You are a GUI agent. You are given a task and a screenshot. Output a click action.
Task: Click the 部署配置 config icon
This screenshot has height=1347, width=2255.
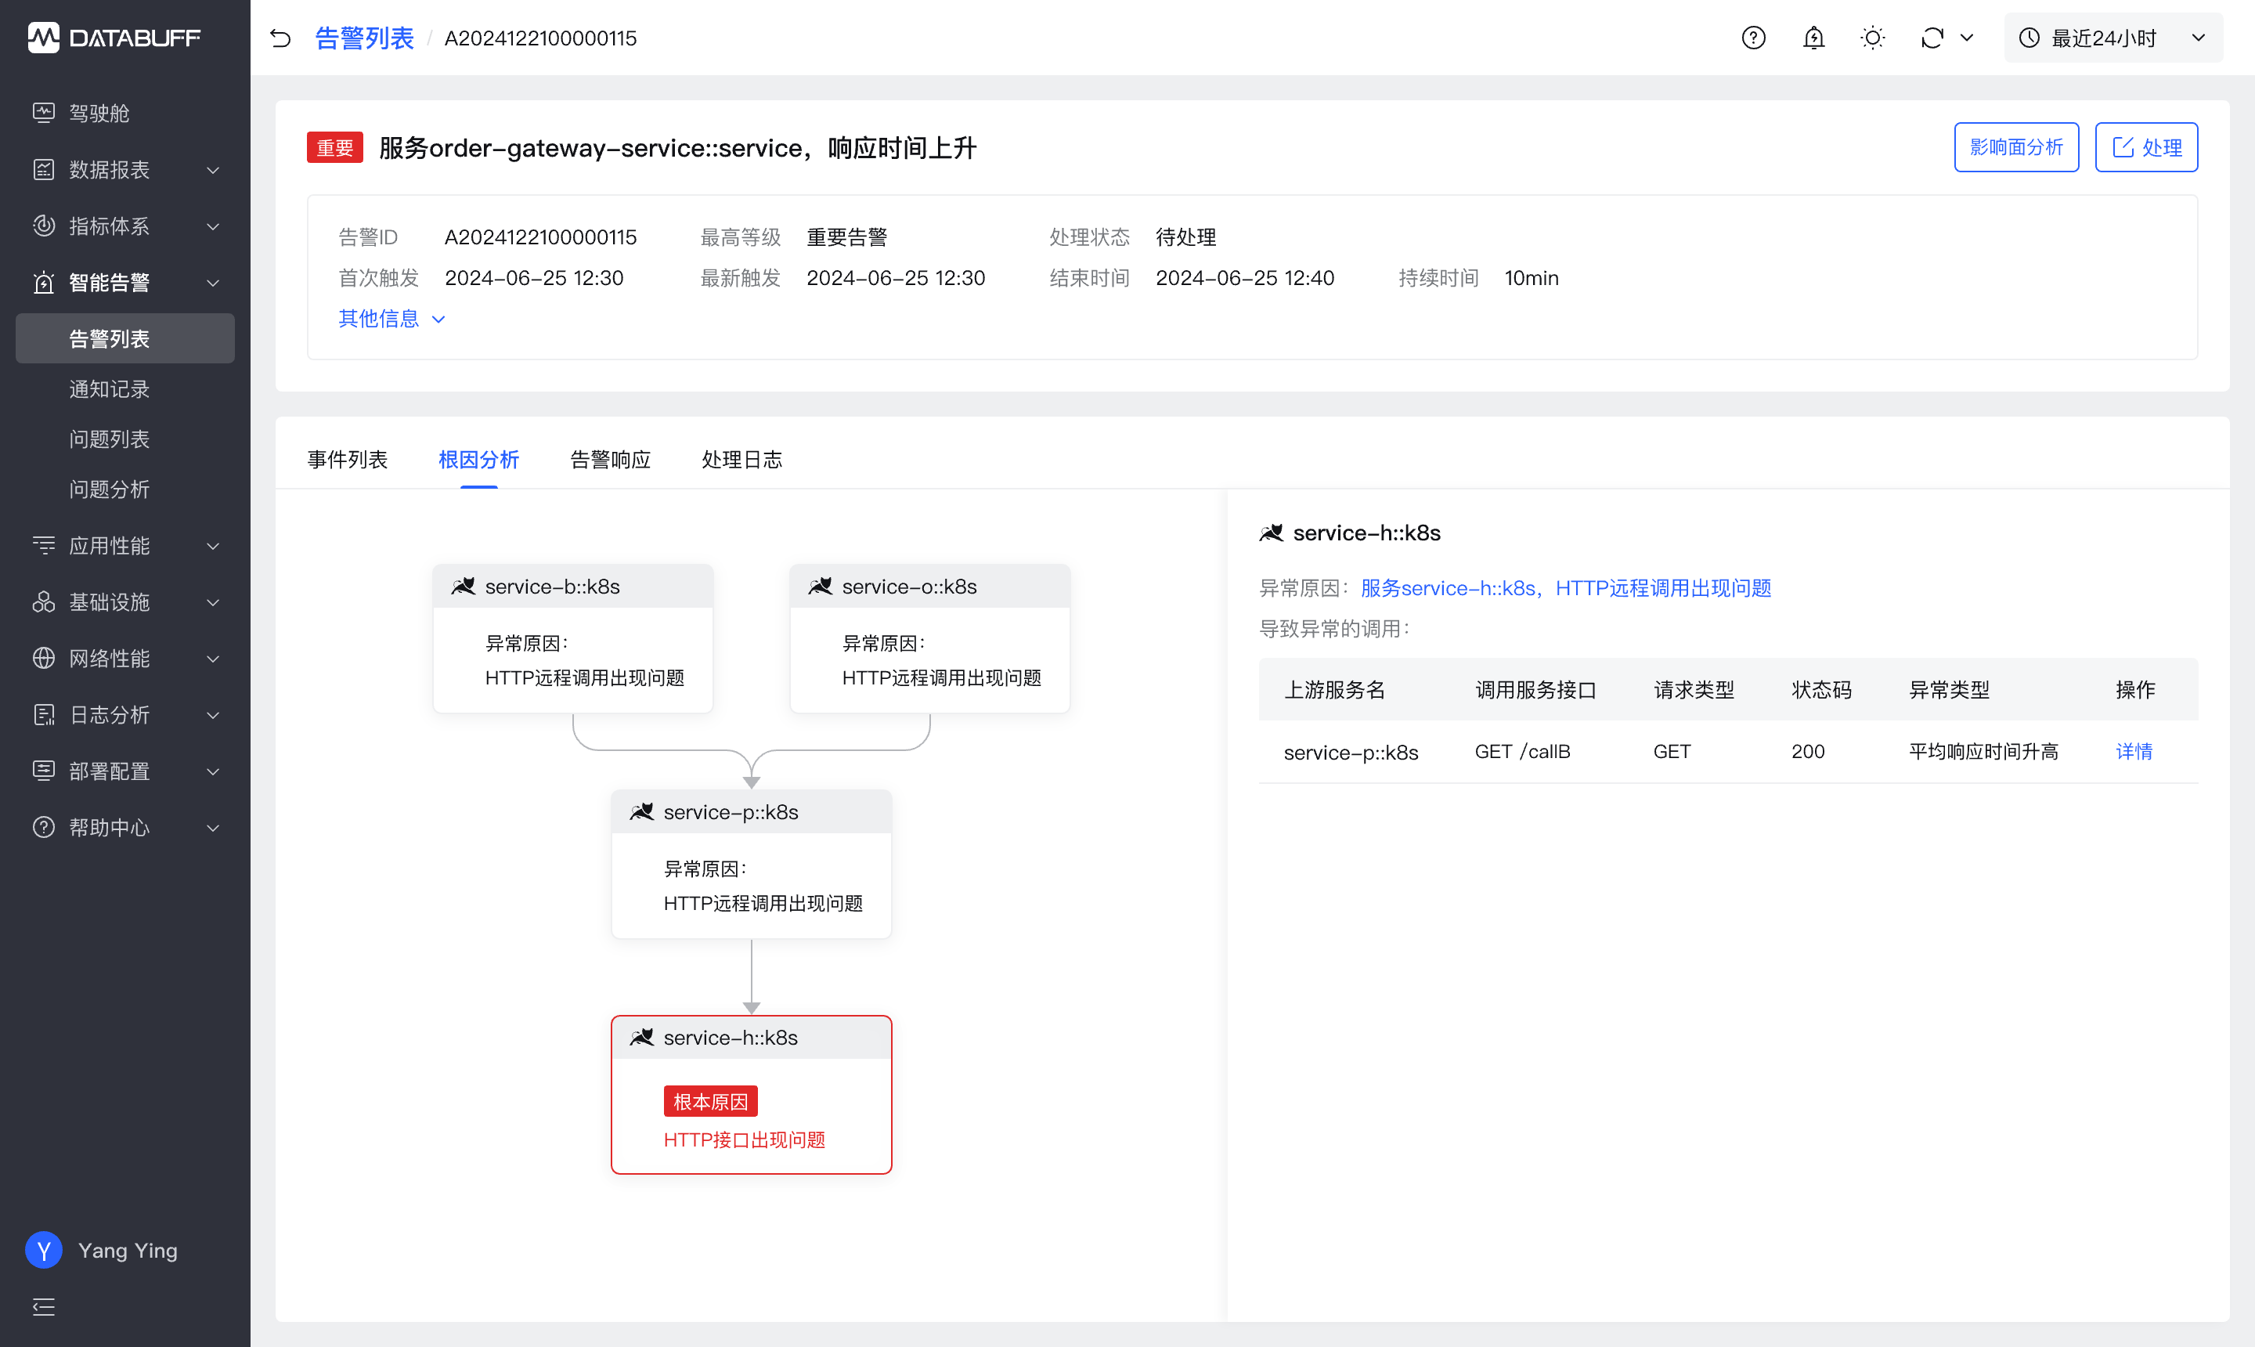point(44,771)
